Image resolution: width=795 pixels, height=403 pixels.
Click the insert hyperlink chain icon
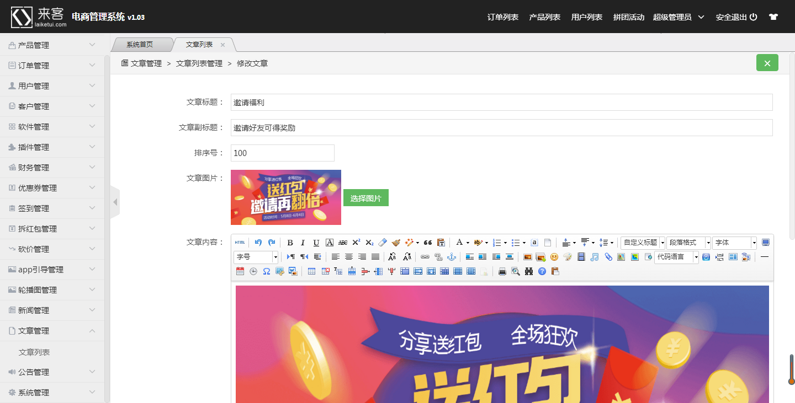click(425, 257)
